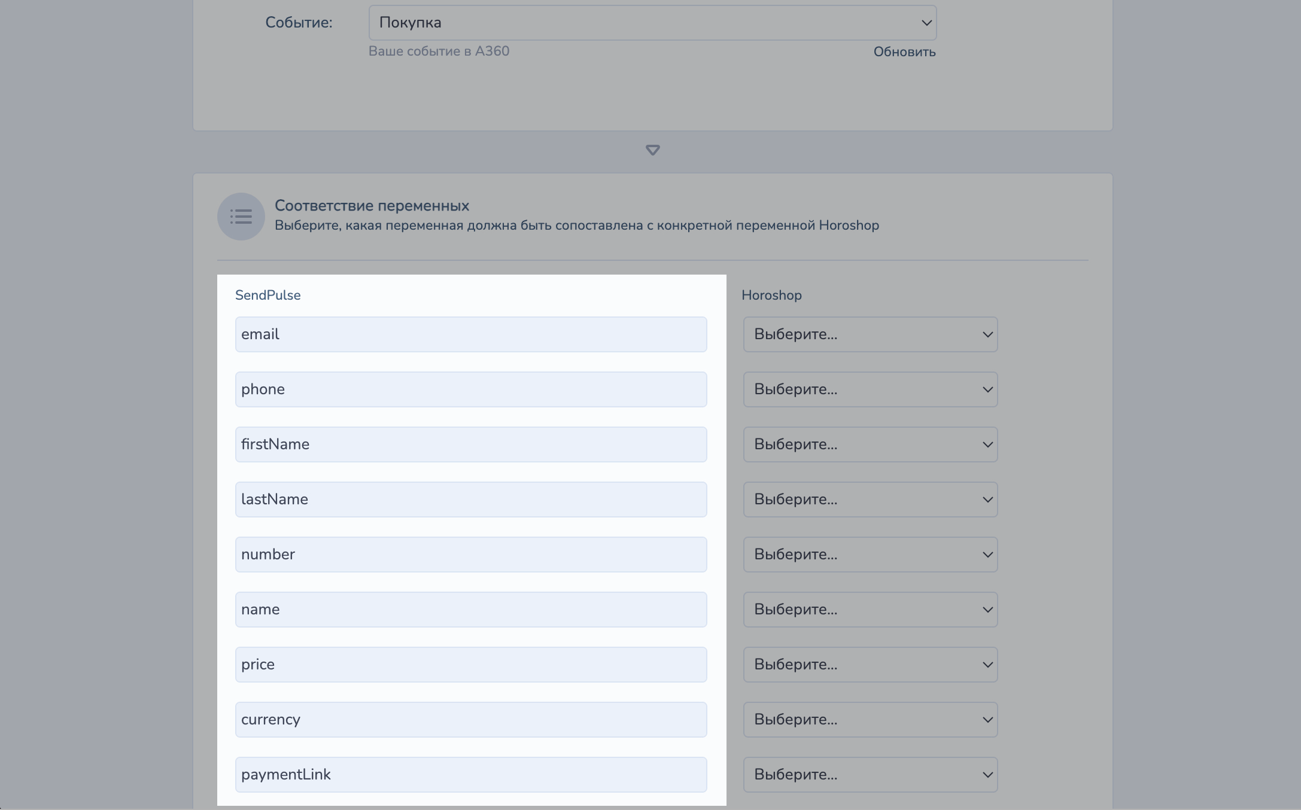Open the Событие dropdown showing Покупка
Image resolution: width=1301 pixels, height=810 pixels.
tap(652, 23)
